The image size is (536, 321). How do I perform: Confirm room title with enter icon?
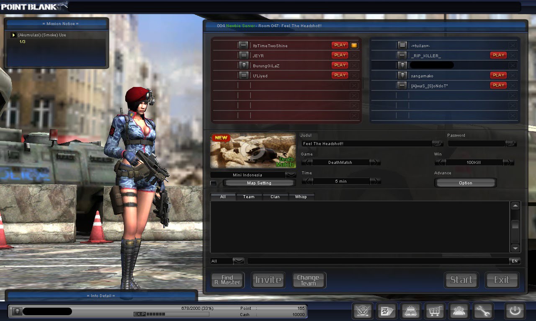[438, 143]
